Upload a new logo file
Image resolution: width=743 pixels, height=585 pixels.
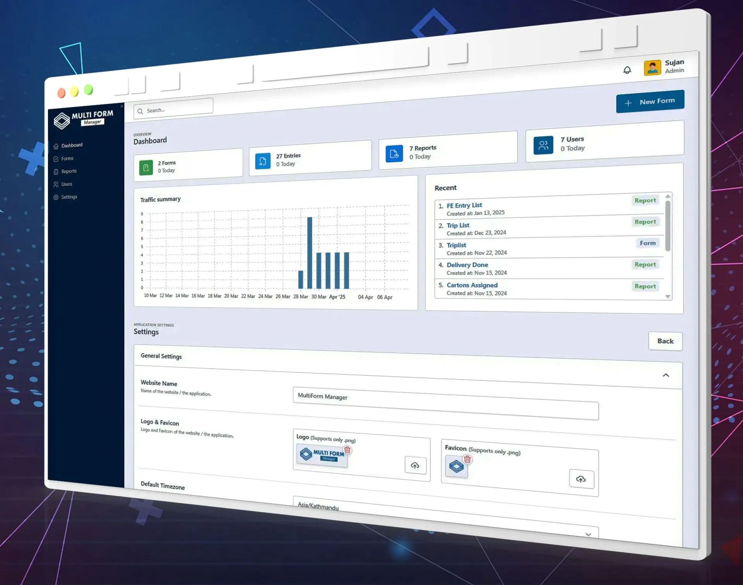(x=415, y=465)
